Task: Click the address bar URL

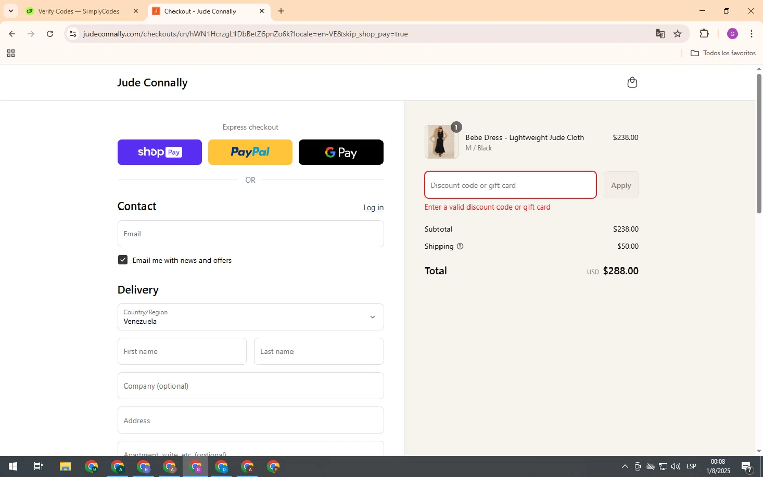Action: 246,34
